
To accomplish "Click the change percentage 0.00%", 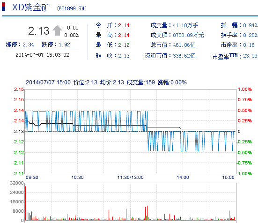I will (x=72, y=35).
